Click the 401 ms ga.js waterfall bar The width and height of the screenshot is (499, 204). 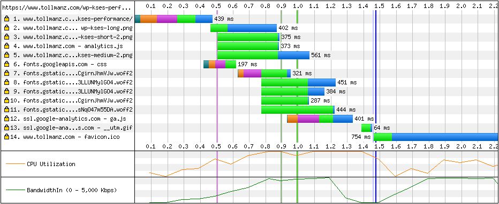coord(320,119)
